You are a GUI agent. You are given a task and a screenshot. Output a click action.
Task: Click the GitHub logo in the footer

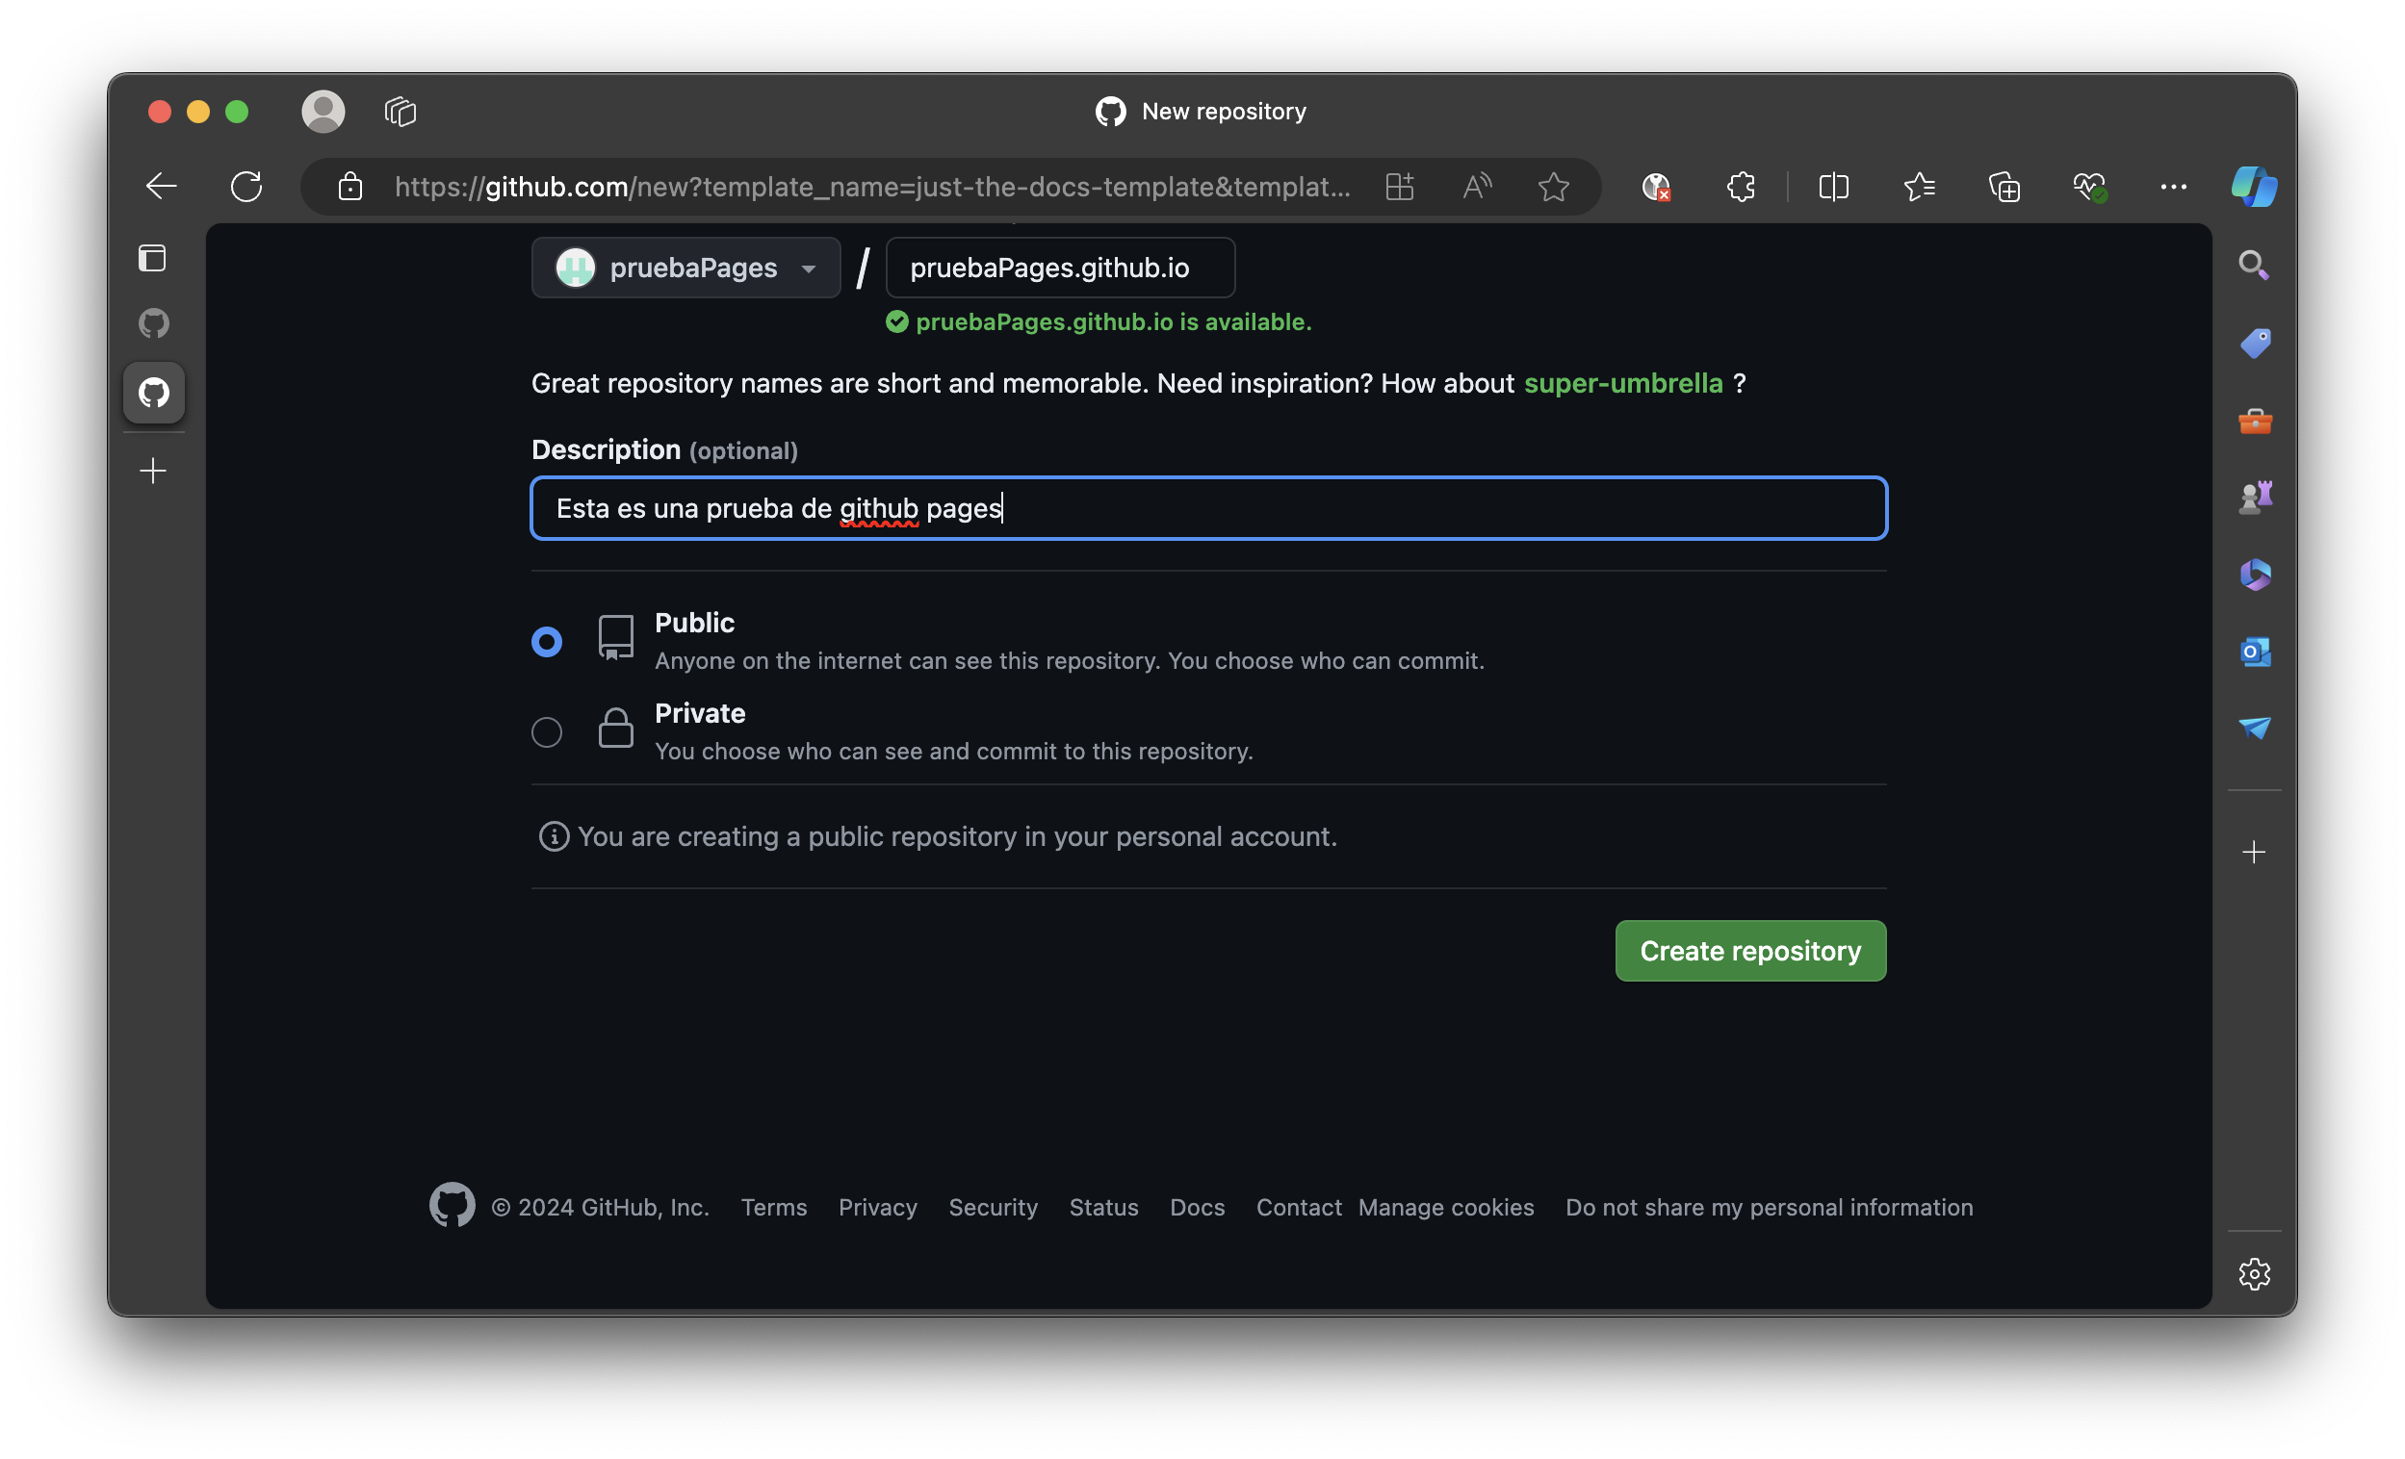tap(452, 1205)
